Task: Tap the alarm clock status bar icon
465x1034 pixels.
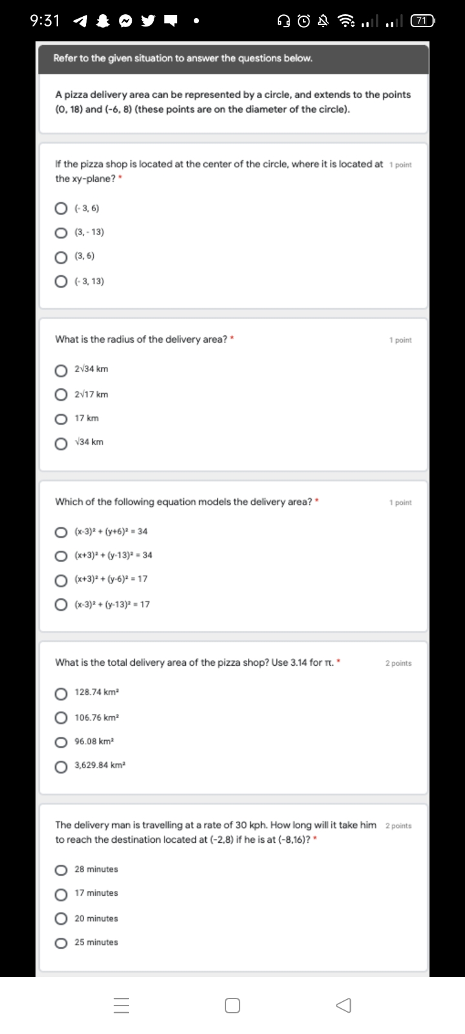Action: point(303,20)
